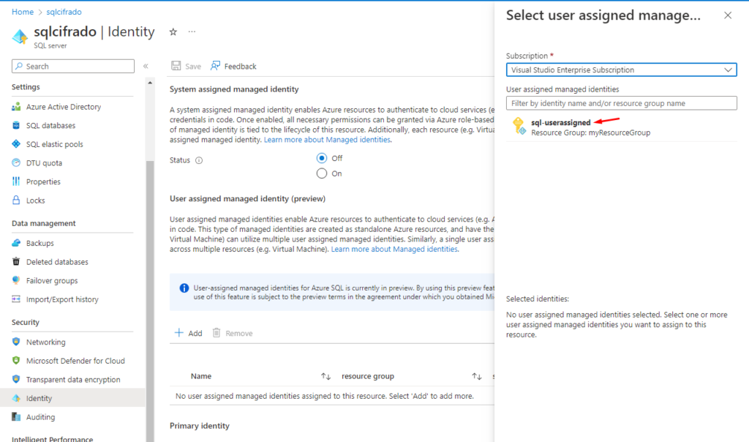Select the Off status radio button
The height and width of the screenshot is (442, 749).
(x=322, y=158)
